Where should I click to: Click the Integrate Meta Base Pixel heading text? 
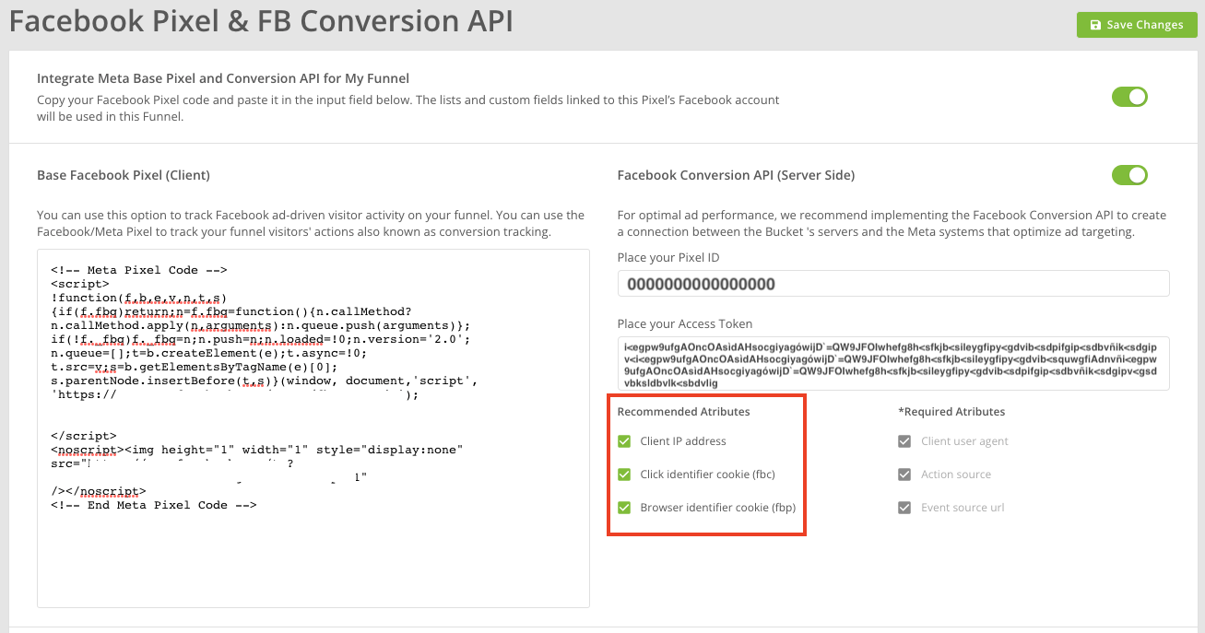tap(223, 78)
